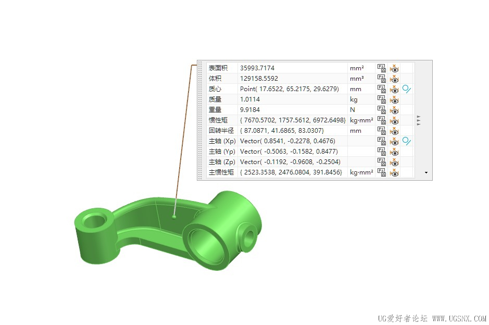Screen dimensions: 489x325
Task: Click Vector( -0.1192, -0.9608, -0.2504) value
Action: coord(290,161)
